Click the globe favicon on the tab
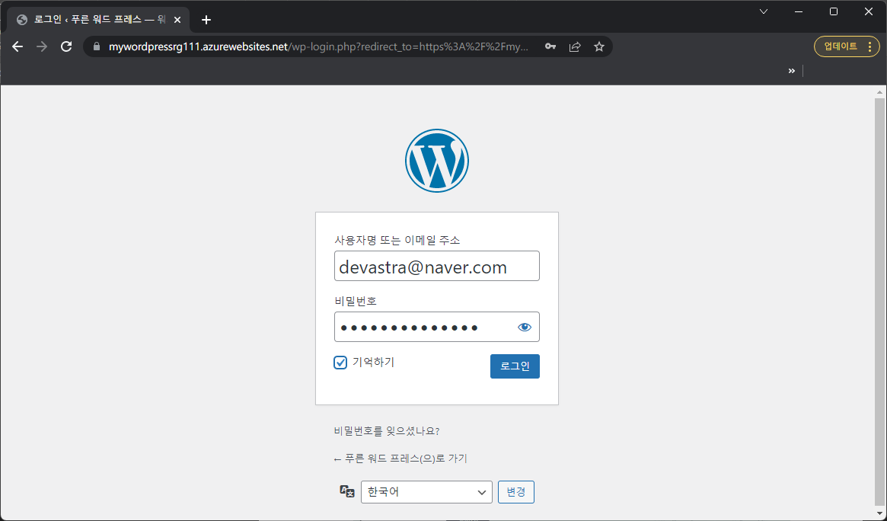 pos(22,20)
